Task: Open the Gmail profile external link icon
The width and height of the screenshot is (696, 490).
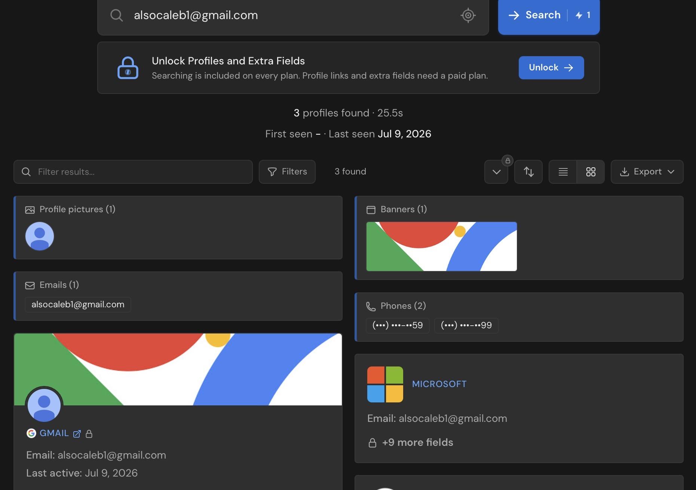Action: click(77, 434)
